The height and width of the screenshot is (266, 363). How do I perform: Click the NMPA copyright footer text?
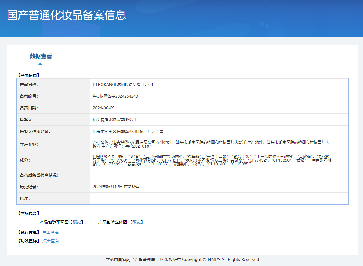[x=182, y=260]
